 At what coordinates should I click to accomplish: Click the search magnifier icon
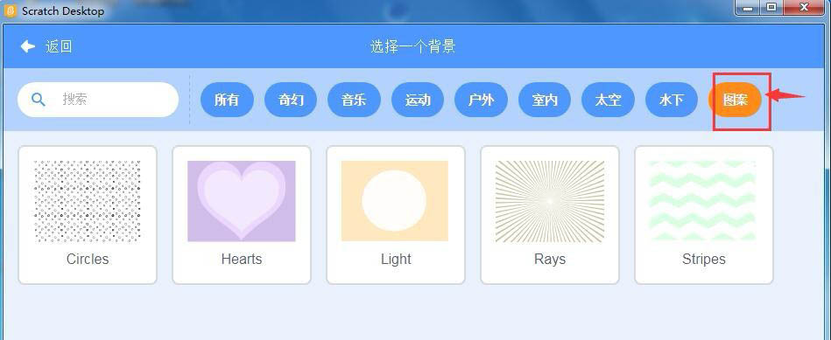coord(39,99)
